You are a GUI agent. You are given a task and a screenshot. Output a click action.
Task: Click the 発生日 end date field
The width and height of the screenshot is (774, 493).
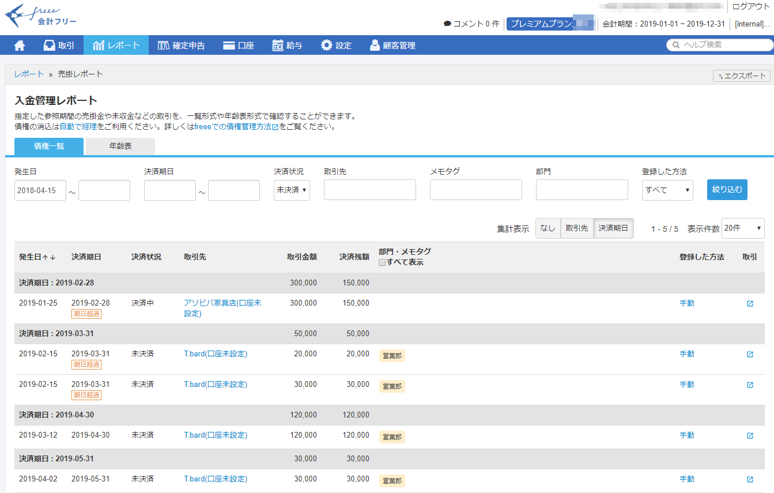(x=104, y=190)
